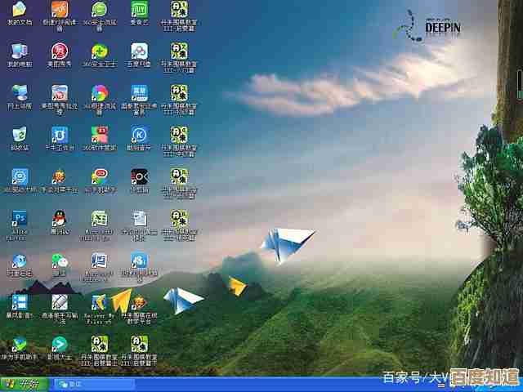Launch the 360安全卫士 desktop icon
This screenshot has width=523, height=392.
pos(99,51)
